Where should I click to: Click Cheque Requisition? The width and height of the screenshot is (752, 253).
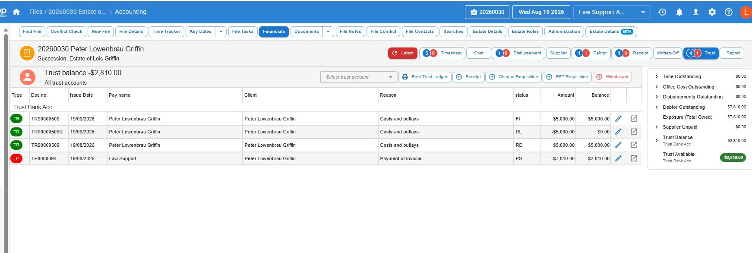click(513, 77)
